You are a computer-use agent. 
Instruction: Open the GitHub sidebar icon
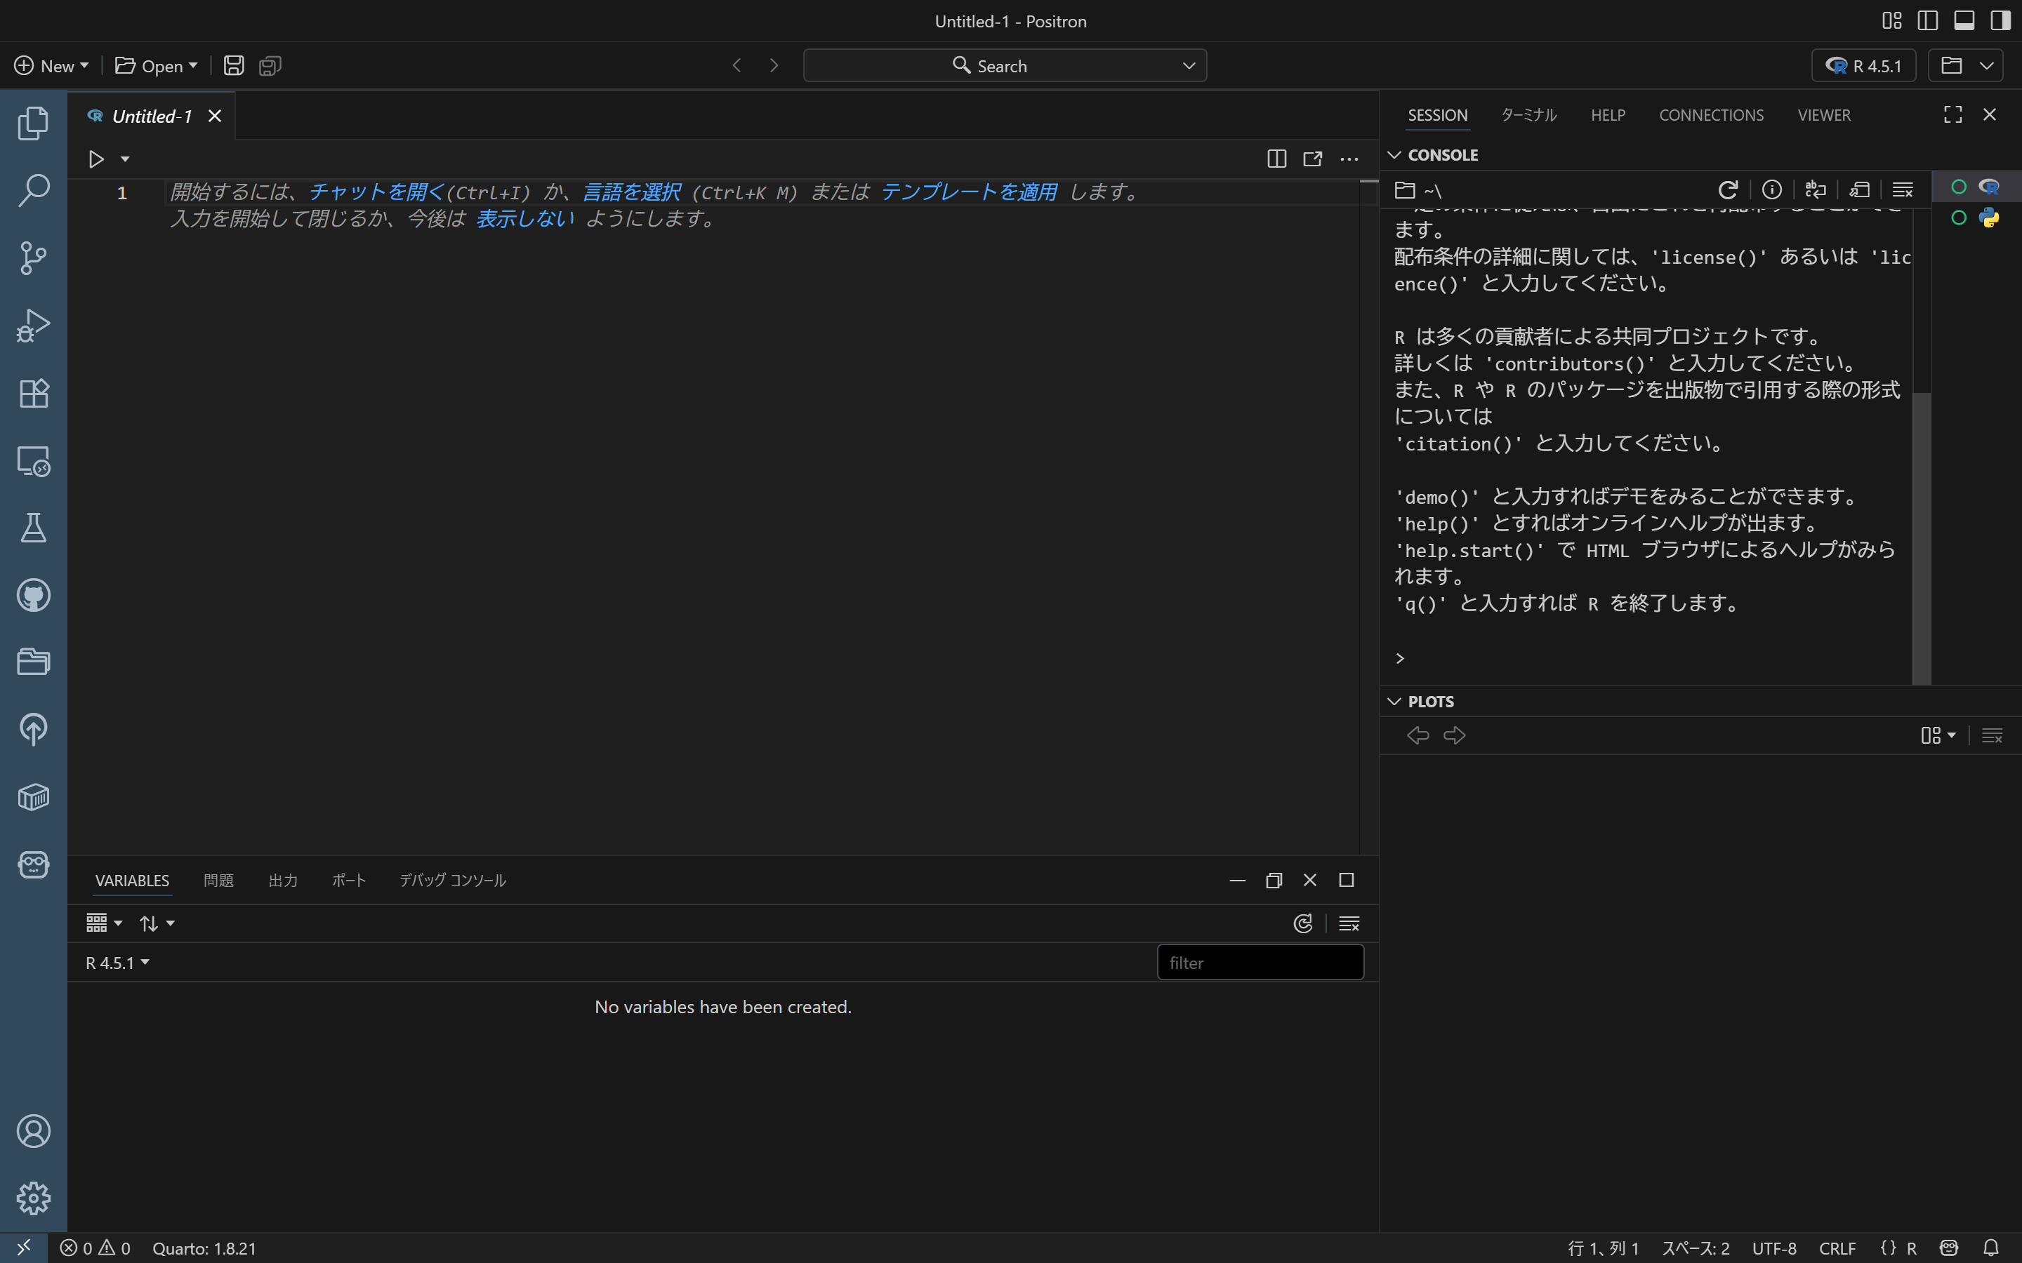tap(34, 596)
